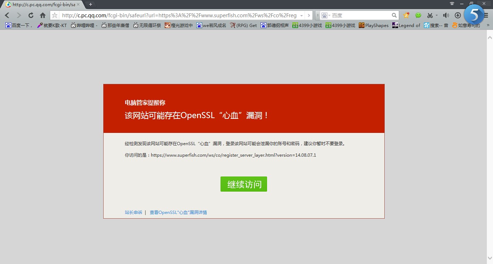Screen dimensions: 493x264
Task: Click the forward navigation arrow
Action: coord(19,15)
